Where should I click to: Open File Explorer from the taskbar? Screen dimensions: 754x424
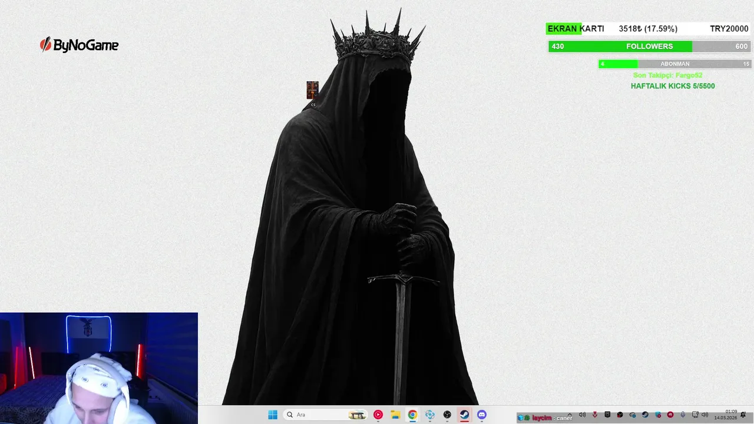point(395,415)
